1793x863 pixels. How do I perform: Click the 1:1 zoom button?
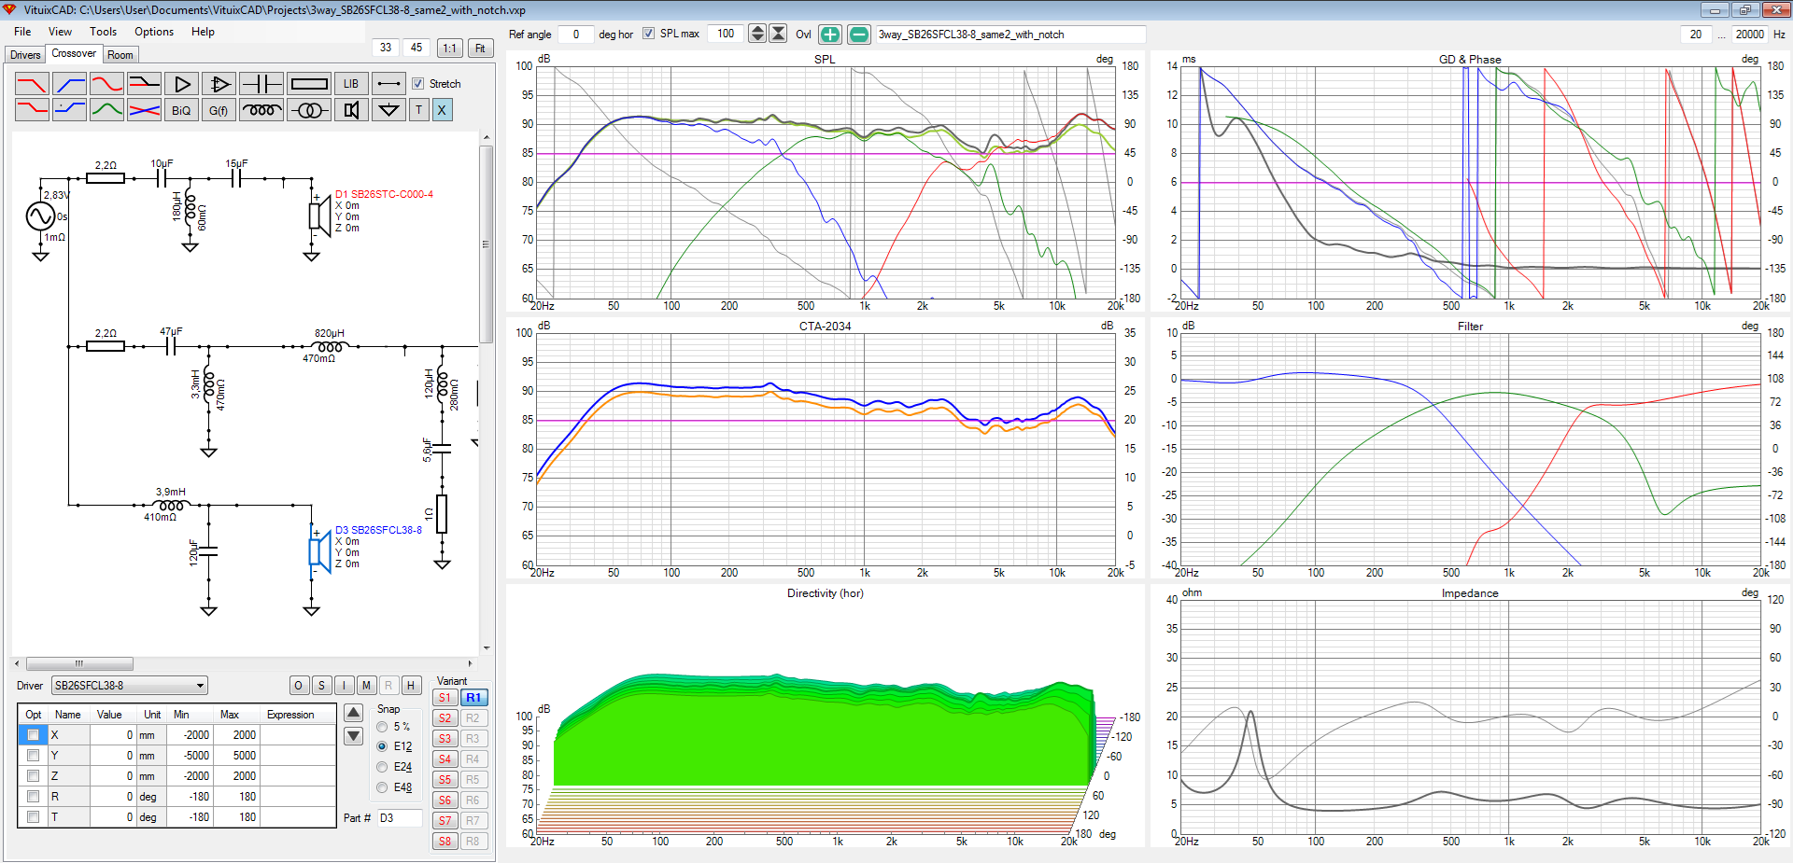click(449, 48)
